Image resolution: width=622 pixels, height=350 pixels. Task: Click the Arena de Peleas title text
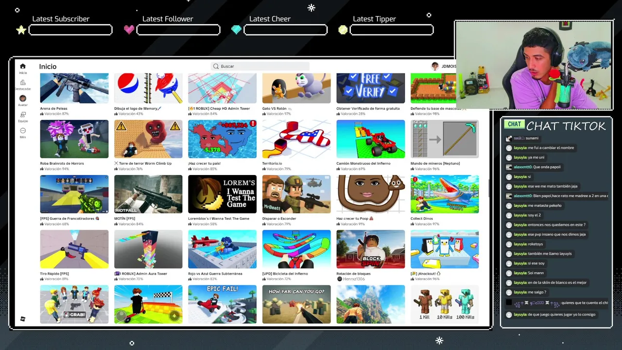click(x=53, y=108)
